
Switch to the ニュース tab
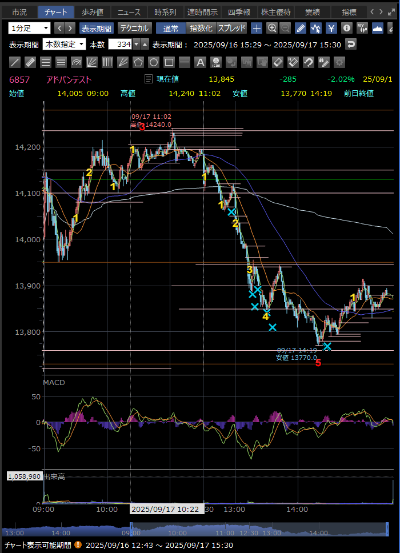click(129, 12)
